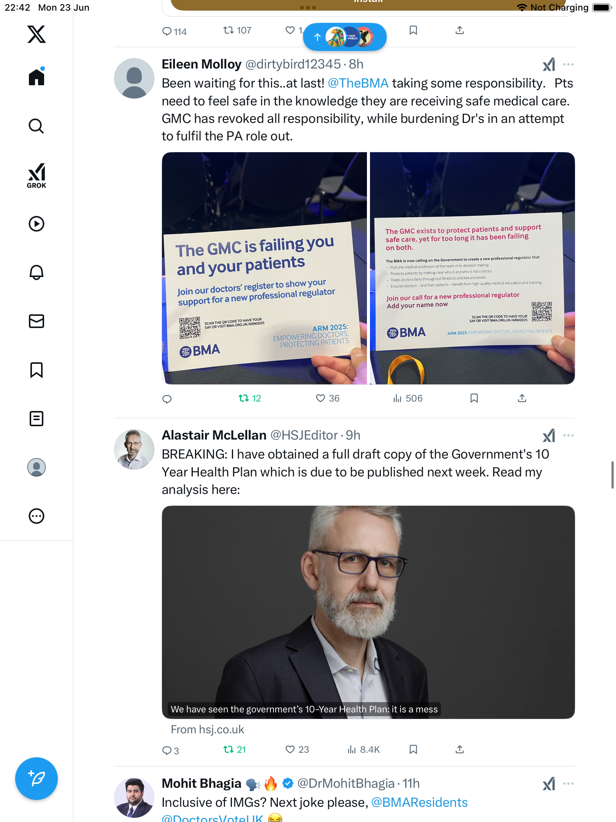Screen dimensions: 616x822
Task: Open more options circle in the sidebar
Action: [37, 516]
